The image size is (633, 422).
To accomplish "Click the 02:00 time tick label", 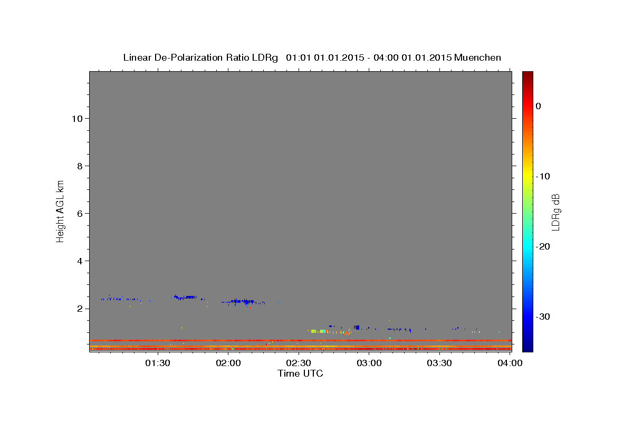I will tap(228, 363).
